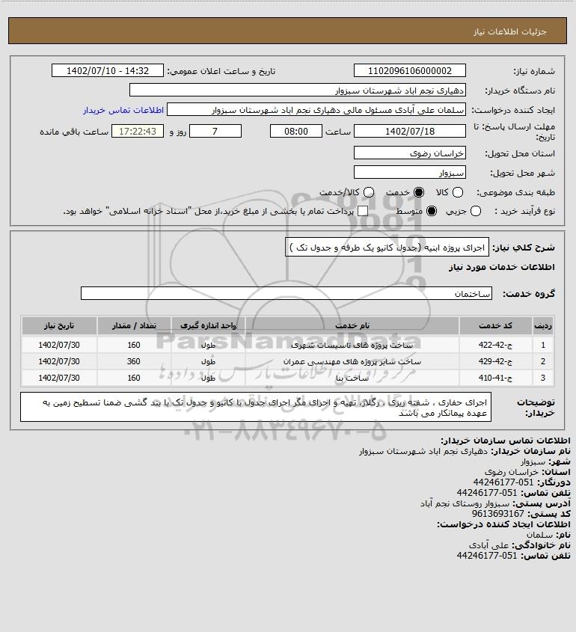576x632 pixels.
Task: Select quantity 360 in row 2
Action: click(134, 361)
